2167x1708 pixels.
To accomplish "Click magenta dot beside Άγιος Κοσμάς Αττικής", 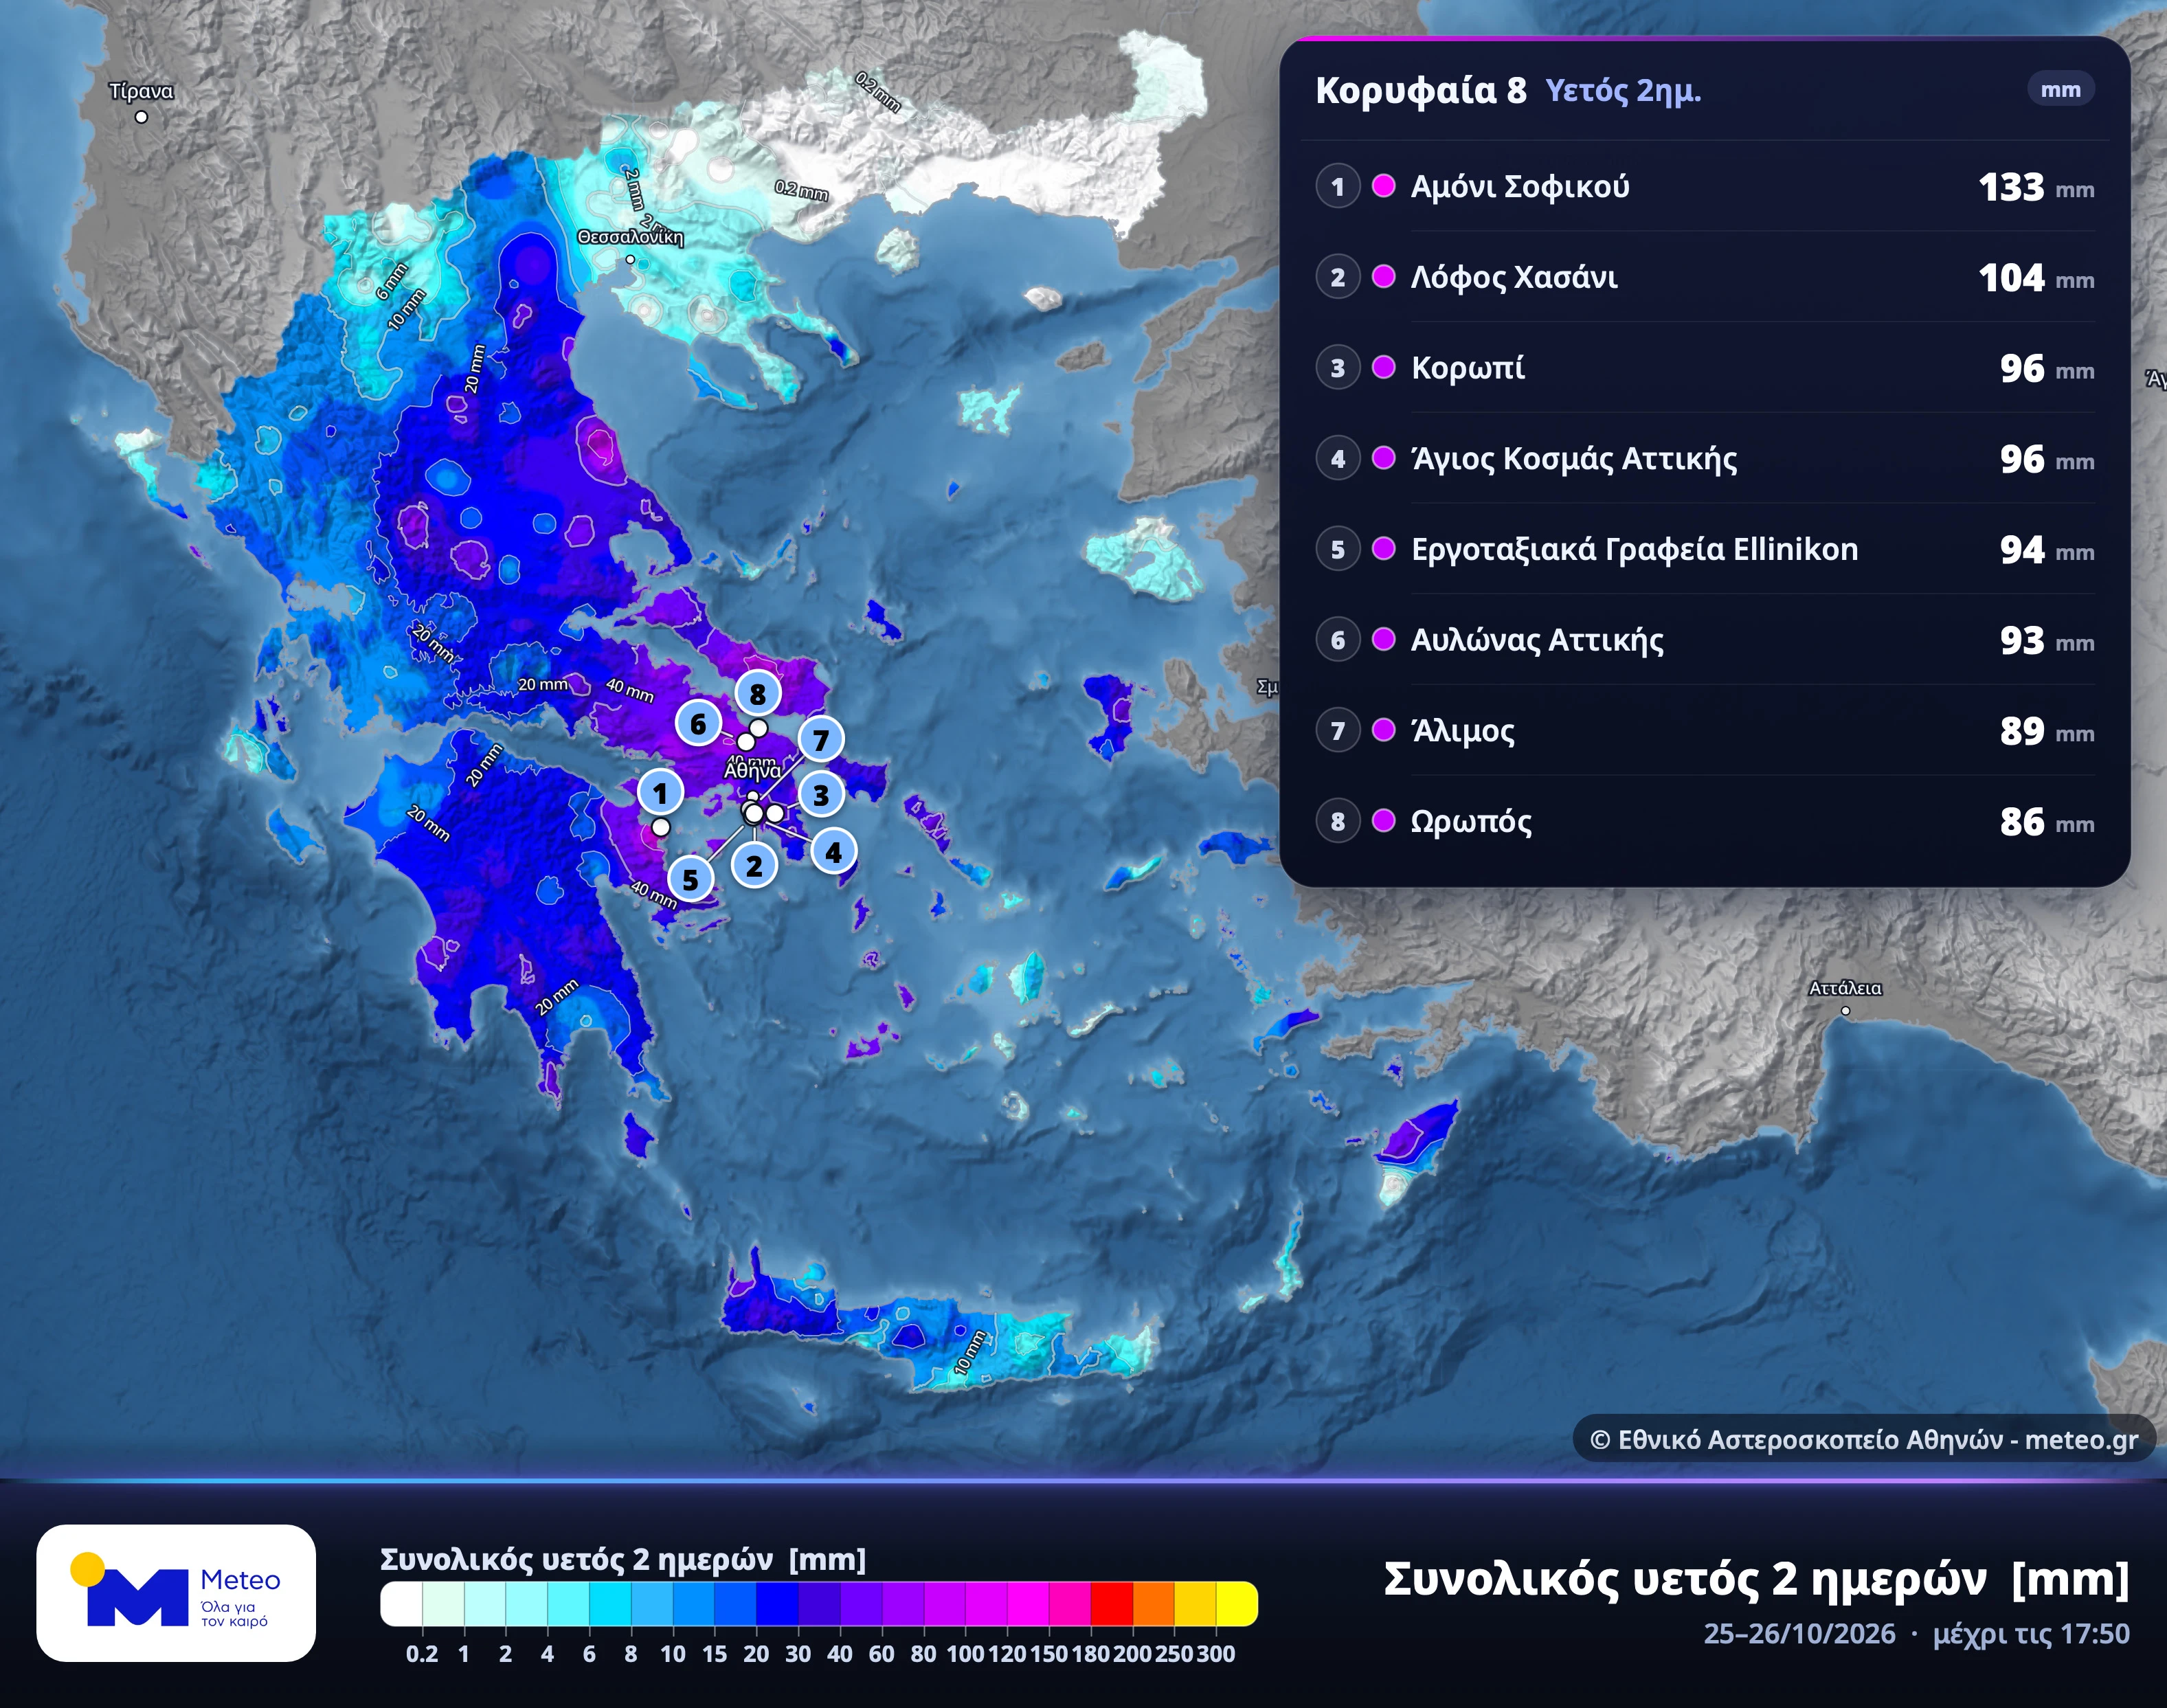I will tap(1384, 458).
